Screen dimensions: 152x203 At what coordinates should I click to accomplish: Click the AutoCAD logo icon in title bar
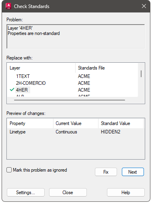pos(8,6)
